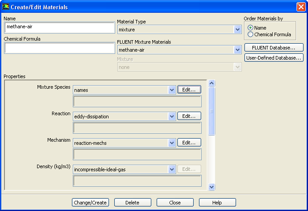Open FLUENT Mixture Materials dropdown
The image size is (308, 211).
click(x=237, y=50)
